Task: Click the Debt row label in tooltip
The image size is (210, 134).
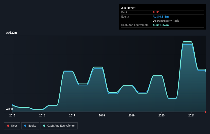Action: [124, 12]
